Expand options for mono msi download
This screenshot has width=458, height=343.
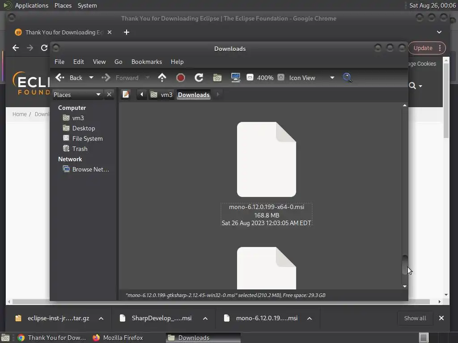click(310, 318)
